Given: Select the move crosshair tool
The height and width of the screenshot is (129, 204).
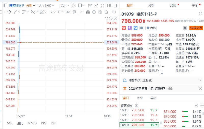Looking at the screenshot, I should pos(9,12).
